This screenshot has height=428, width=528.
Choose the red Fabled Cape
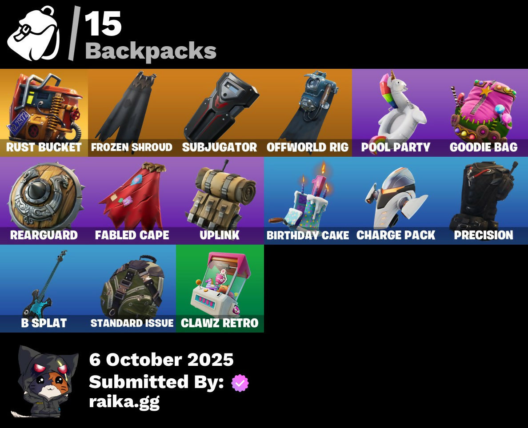pos(132,201)
